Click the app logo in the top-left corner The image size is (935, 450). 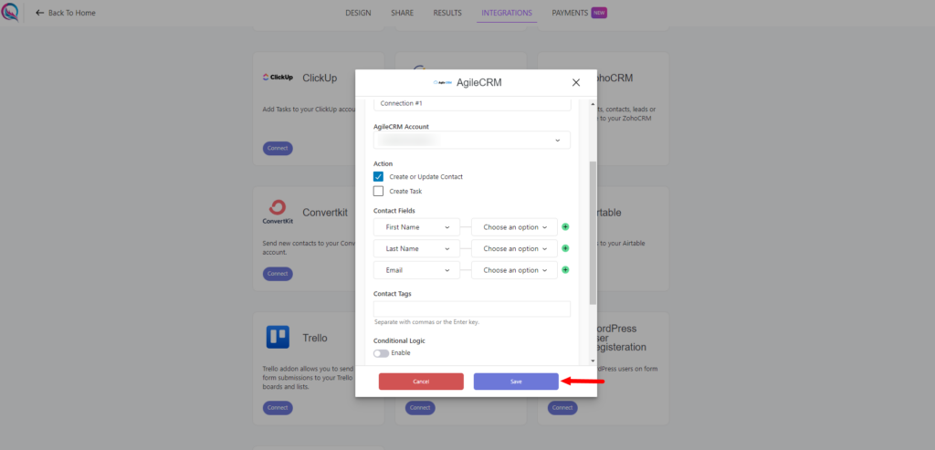(10, 12)
